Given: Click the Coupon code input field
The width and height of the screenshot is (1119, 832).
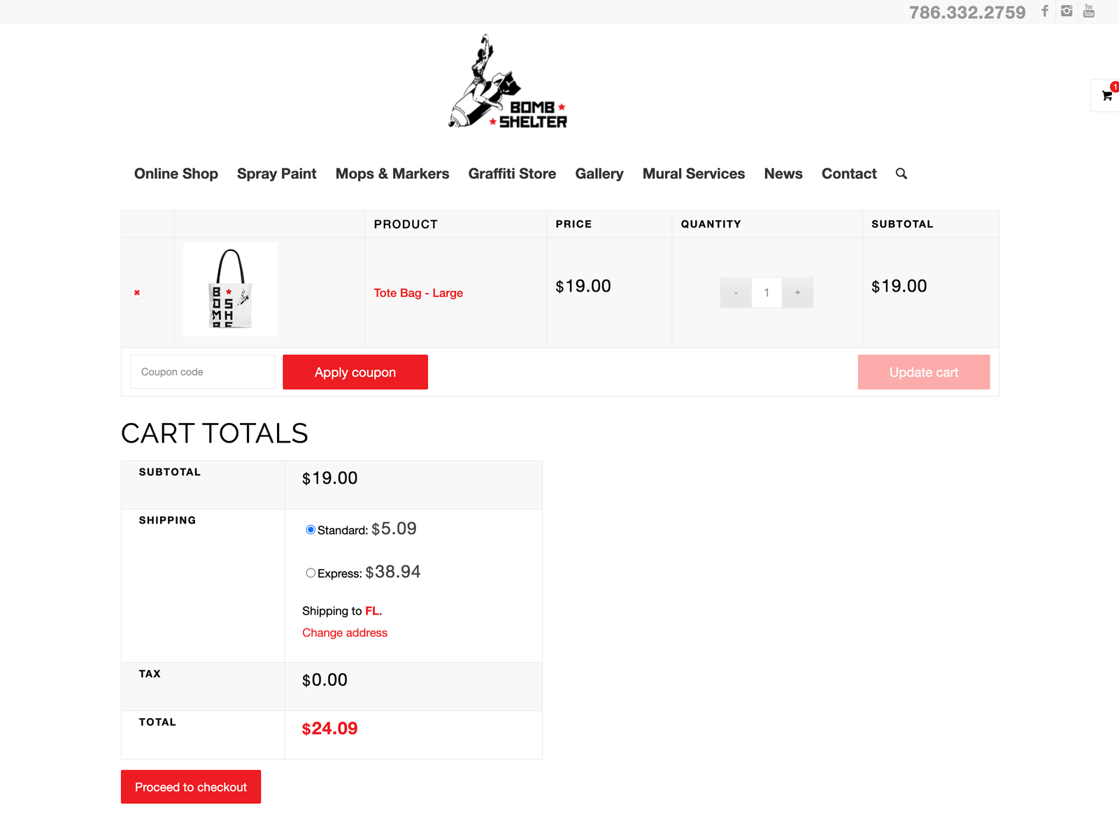Looking at the screenshot, I should [203, 372].
